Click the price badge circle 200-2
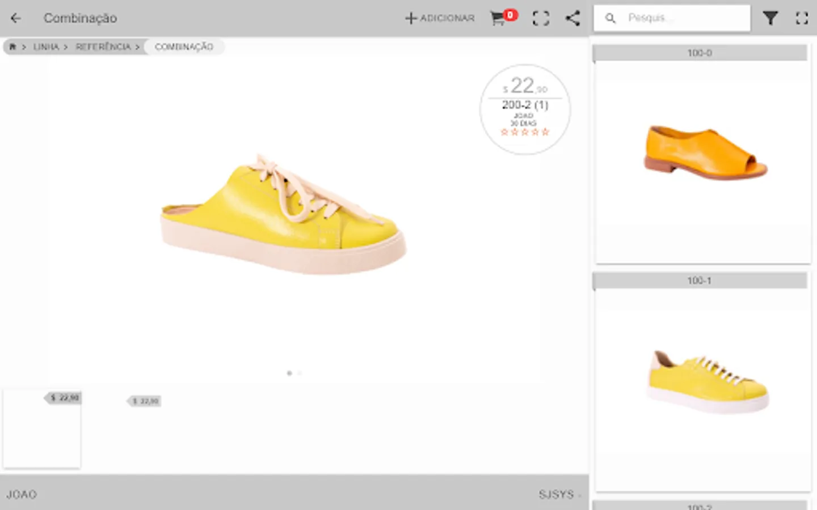 coord(525,109)
